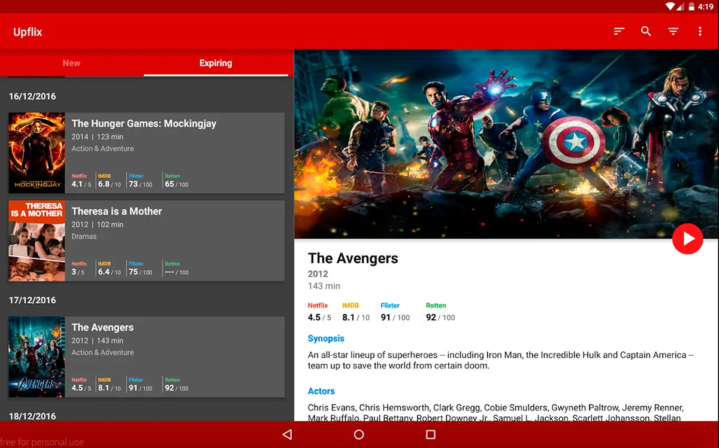The image size is (719, 448).
Task: Switch to the New tab
Action: pos(72,63)
